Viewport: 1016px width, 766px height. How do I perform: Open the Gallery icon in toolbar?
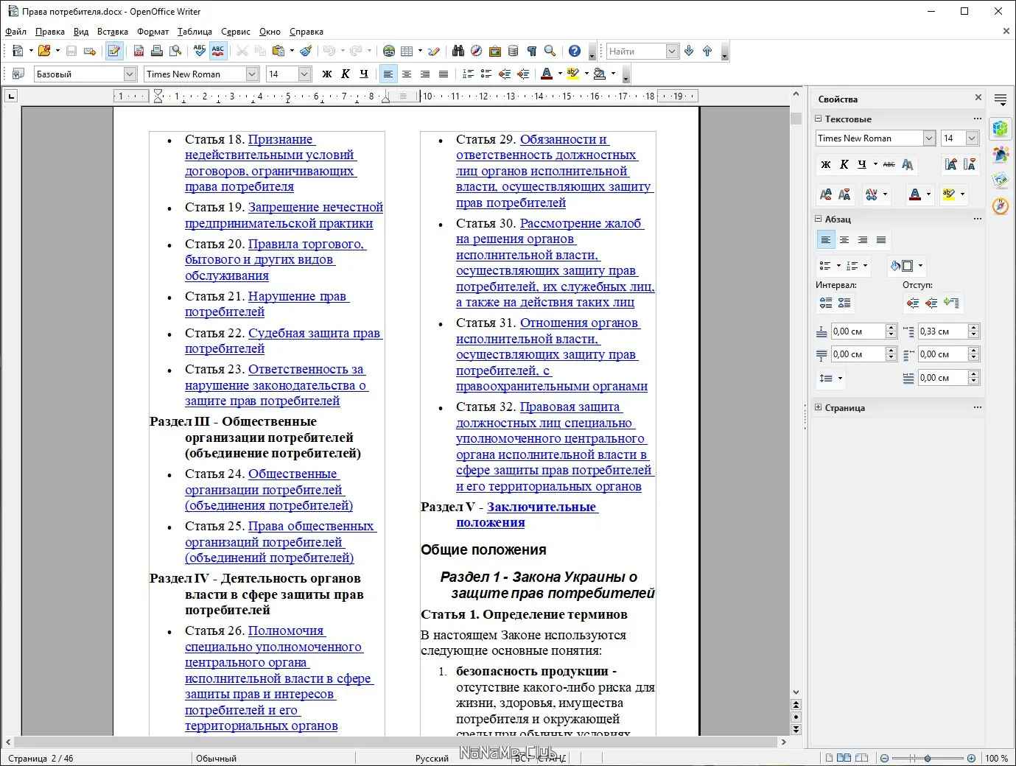(495, 51)
